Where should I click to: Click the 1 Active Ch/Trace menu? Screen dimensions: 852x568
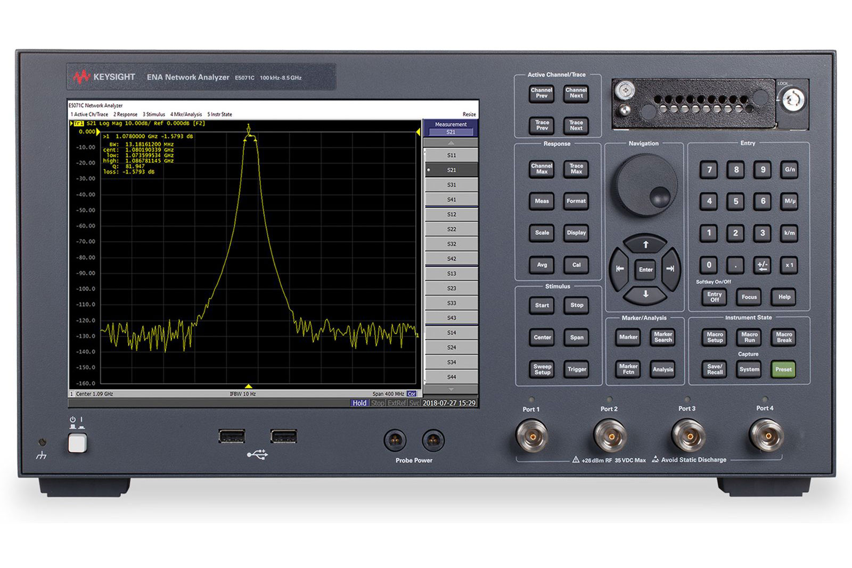coord(90,113)
